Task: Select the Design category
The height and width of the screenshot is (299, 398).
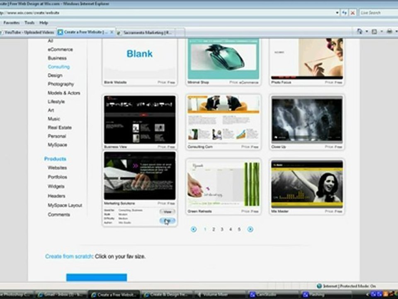Action: tap(55, 75)
